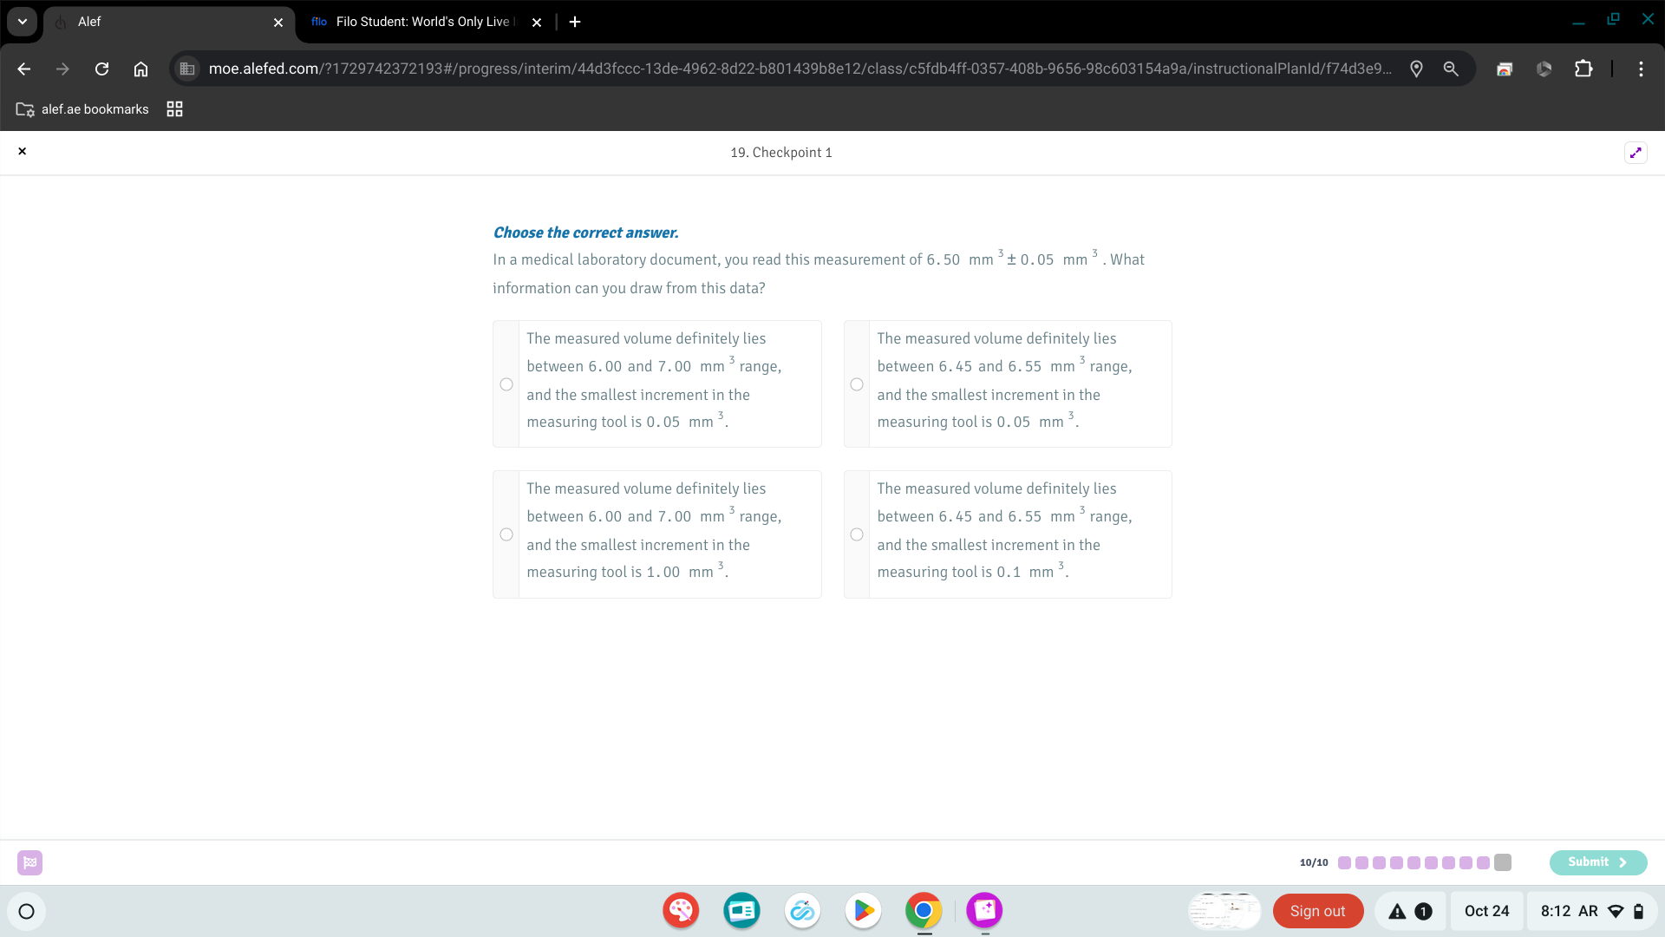Image resolution: width=1665 pixels, height=937 pixels.
Task: Go to browser home page icon
Action: (x=140, y=69)
